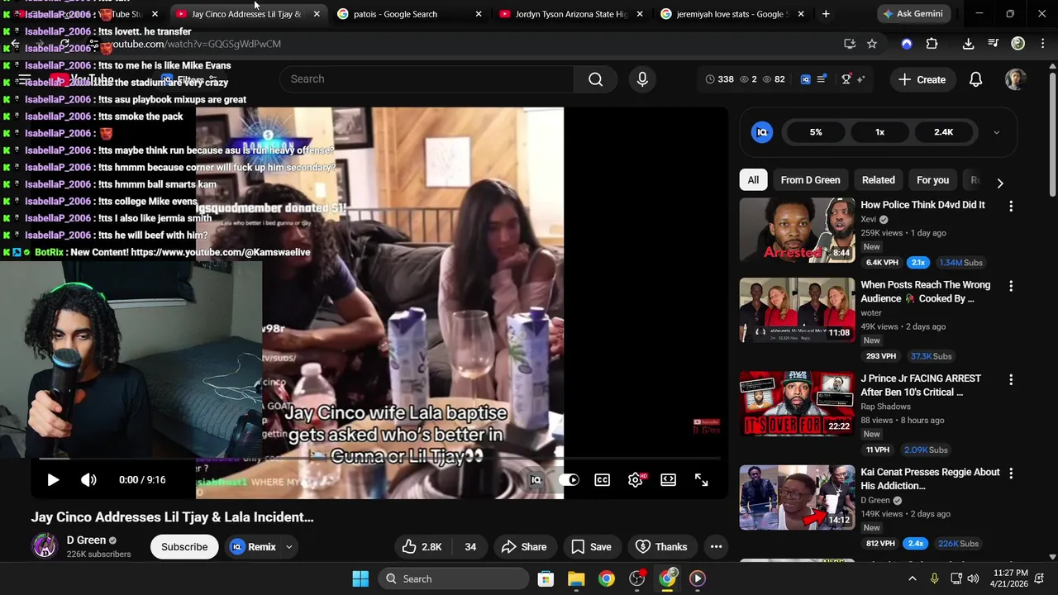Open File Explorer from taskbar

click(576, 578)
